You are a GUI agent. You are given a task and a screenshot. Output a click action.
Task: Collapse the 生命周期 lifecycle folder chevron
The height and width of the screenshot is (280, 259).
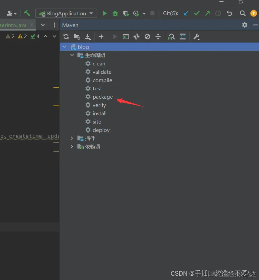pyautogui.click(x=72, y=55)
